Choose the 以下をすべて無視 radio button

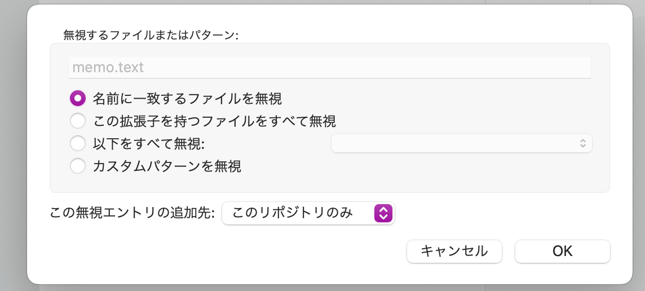pyautogui.click(x=78, y=144)
